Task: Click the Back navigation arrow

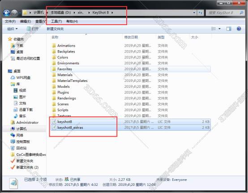Action: [6, 13]
